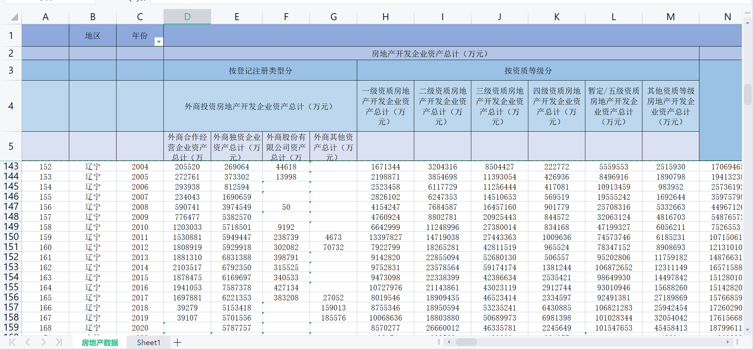Select row 143 header

(x=11, y=166)
